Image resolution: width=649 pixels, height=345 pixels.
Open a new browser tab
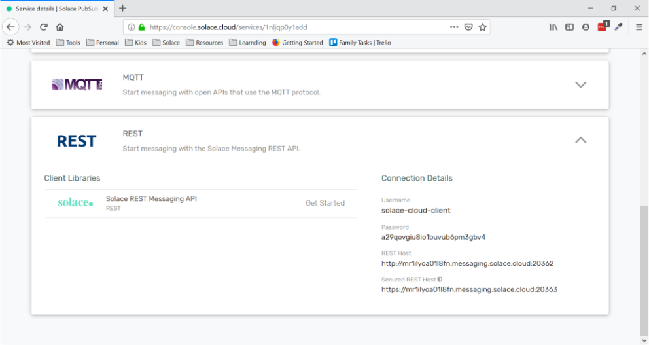(122, 9)
